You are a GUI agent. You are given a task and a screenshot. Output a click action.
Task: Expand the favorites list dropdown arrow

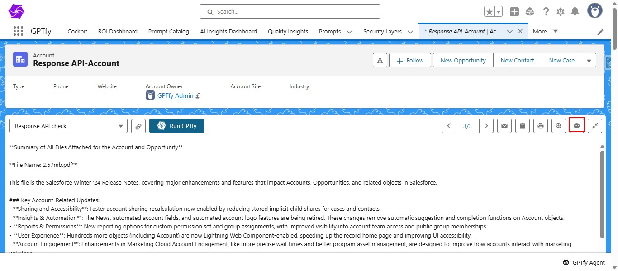coord(499,12)
